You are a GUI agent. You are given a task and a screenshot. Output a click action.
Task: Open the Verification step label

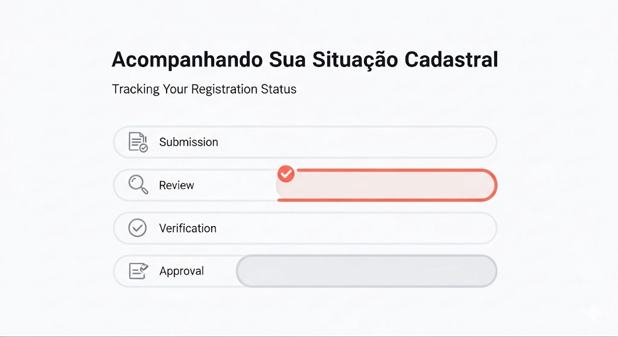[188, 228]
